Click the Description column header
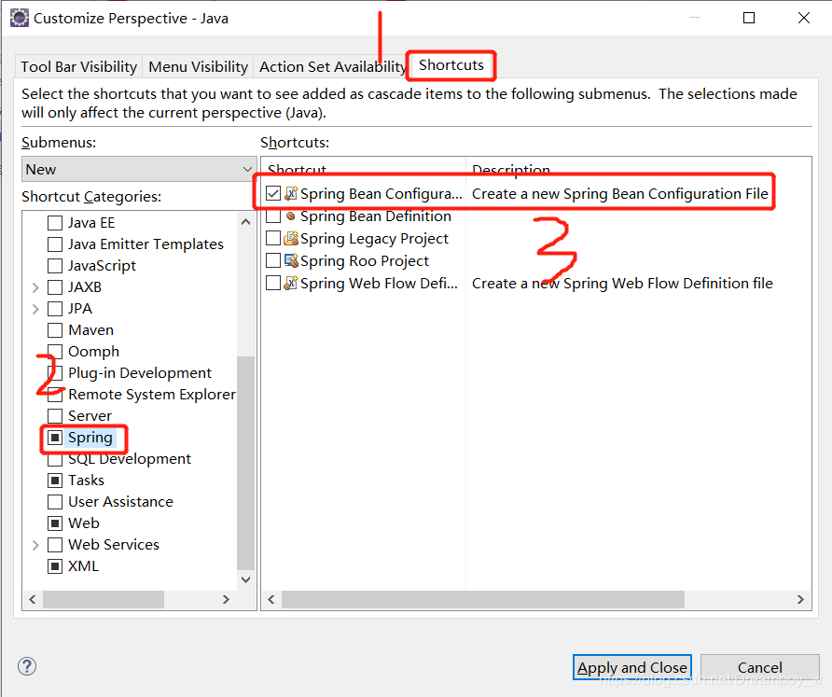Viewport: 832px width, 697px height. coord(638,169)
